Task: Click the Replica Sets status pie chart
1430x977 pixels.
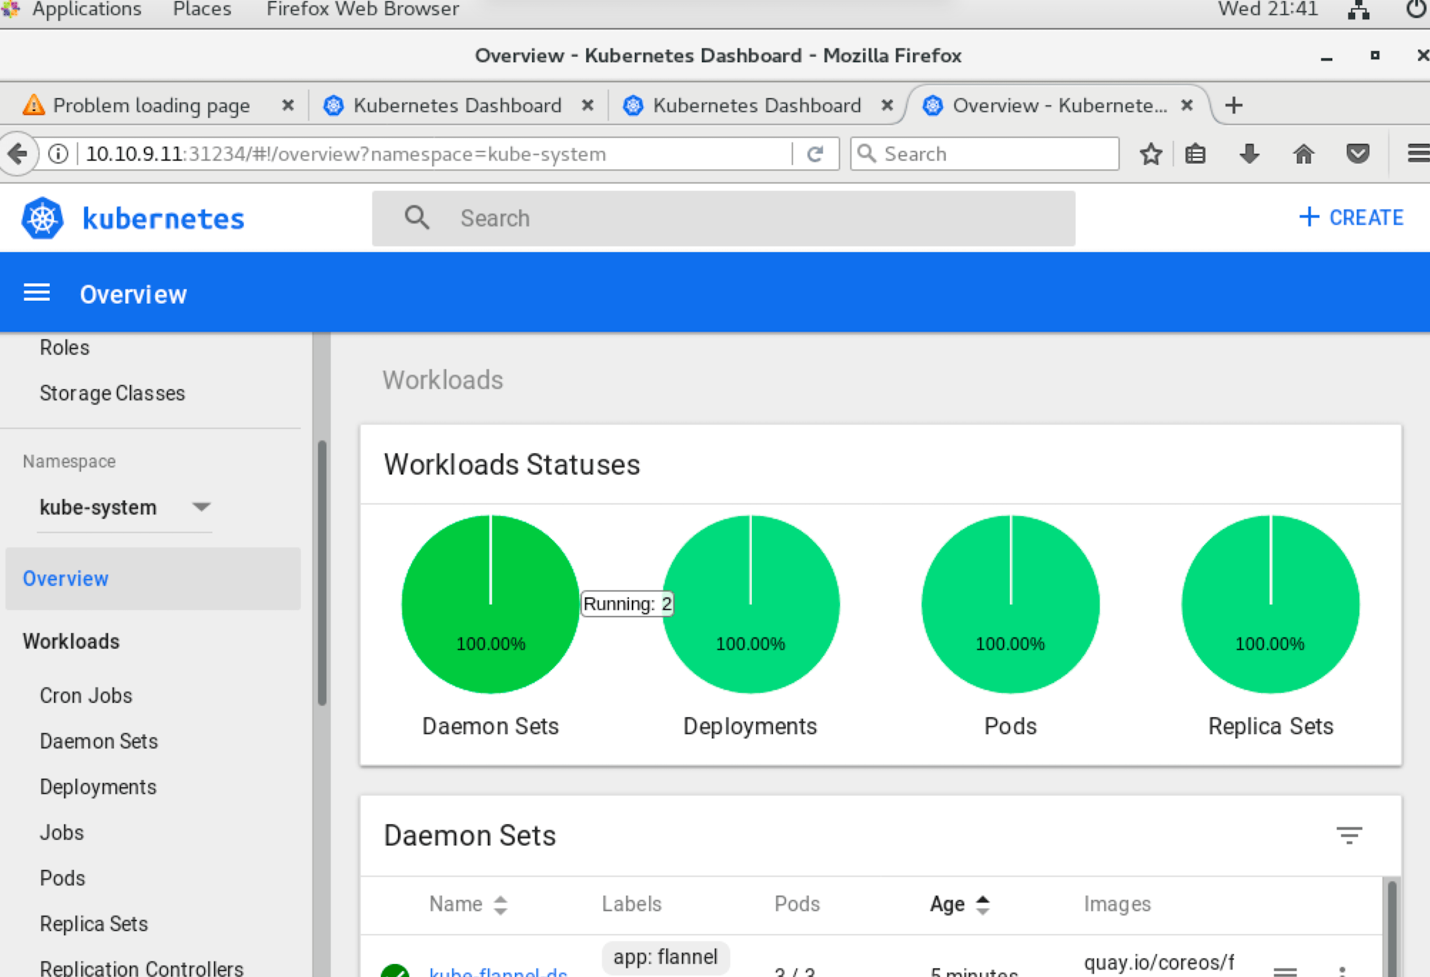Action: (x=1271, y=604)
